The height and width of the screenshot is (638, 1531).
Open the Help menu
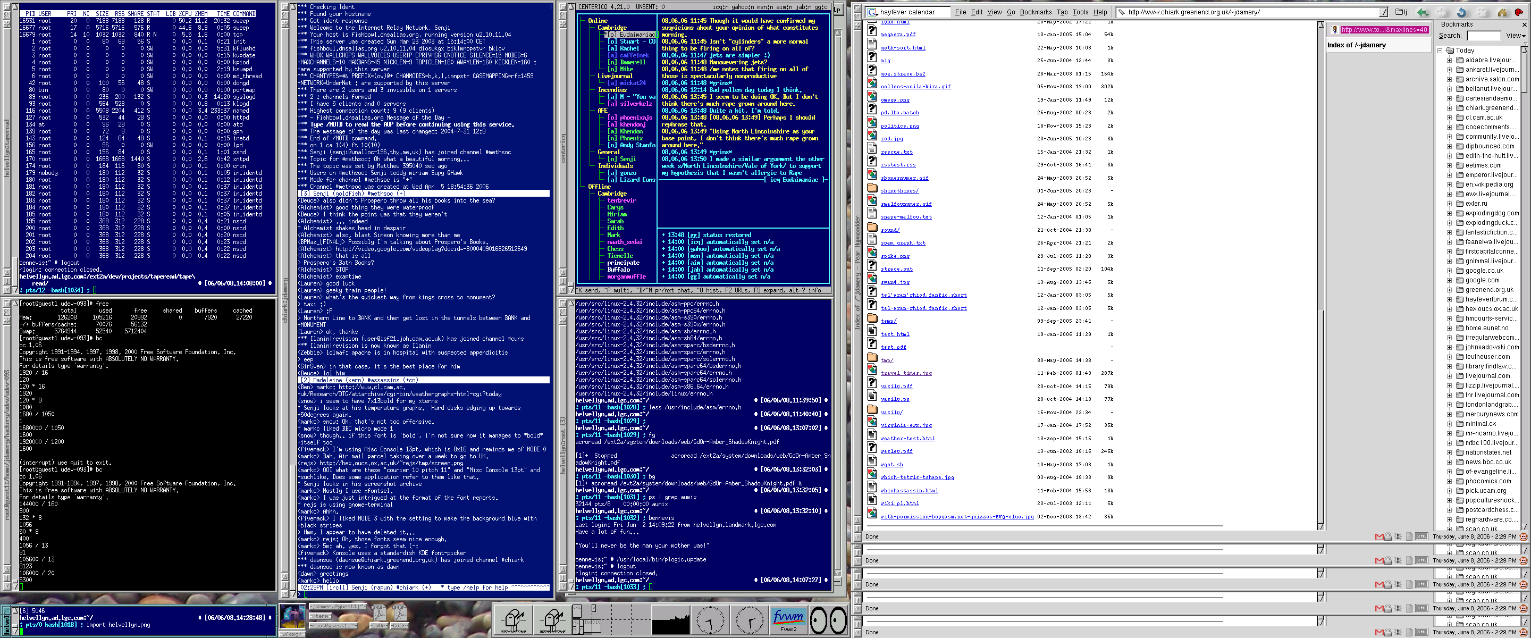tap(1100, 12)
